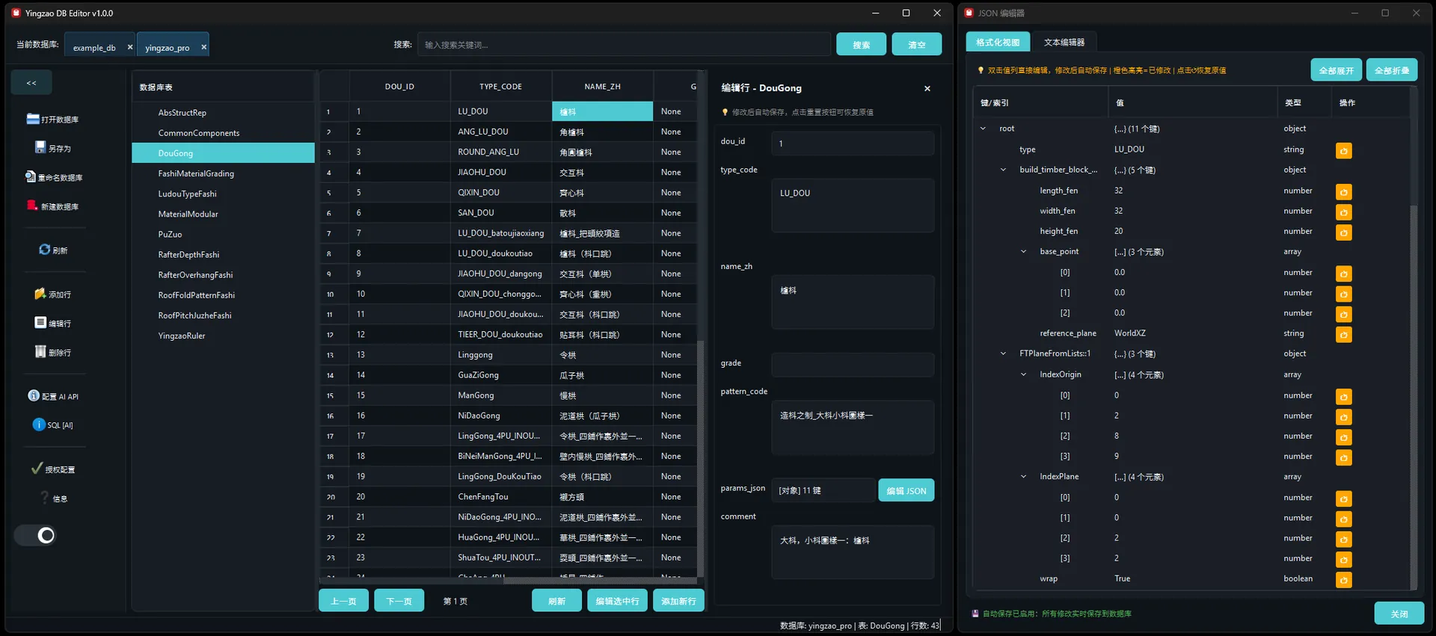
Task: Reset the length_fen value with orange button
Action: tap(1343, 192)
